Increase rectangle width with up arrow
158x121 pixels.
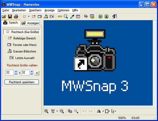[16, 71]
